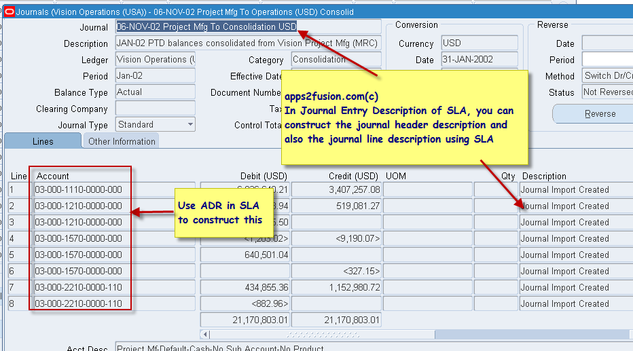Click the Category field Consolidation

click(336, 59)
